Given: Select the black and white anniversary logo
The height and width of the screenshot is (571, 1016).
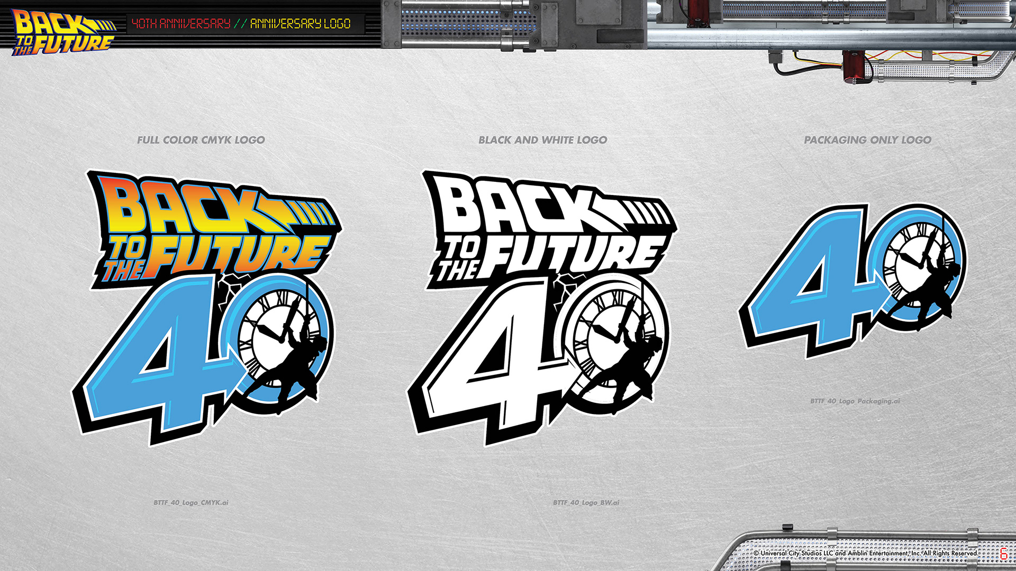Looking at the screenshot, I should pos(542,308).
